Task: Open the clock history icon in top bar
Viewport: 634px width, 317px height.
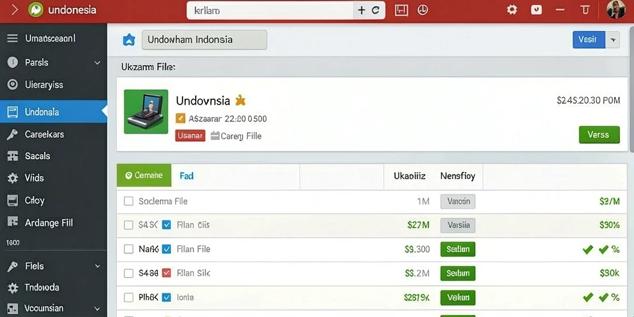Action: tap(422, 10)
